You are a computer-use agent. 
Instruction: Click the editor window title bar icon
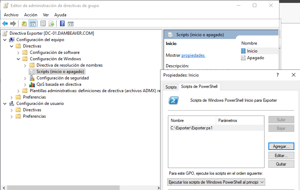click(6, 6)
